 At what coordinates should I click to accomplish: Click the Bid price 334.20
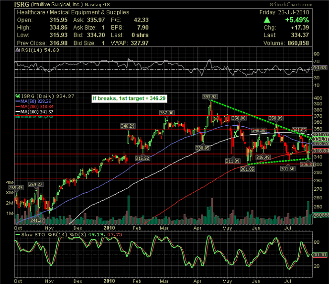click(x=96, y=35)
